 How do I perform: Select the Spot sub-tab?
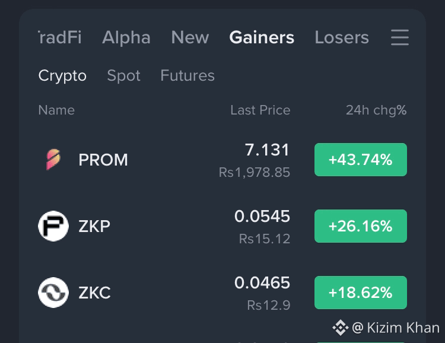pos(123,75)
